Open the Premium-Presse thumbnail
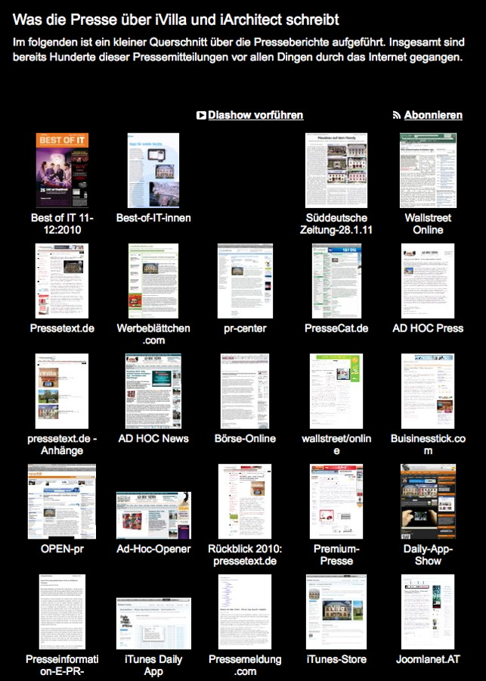The width and height of the screenshot is (486, 681). point(336,501)
